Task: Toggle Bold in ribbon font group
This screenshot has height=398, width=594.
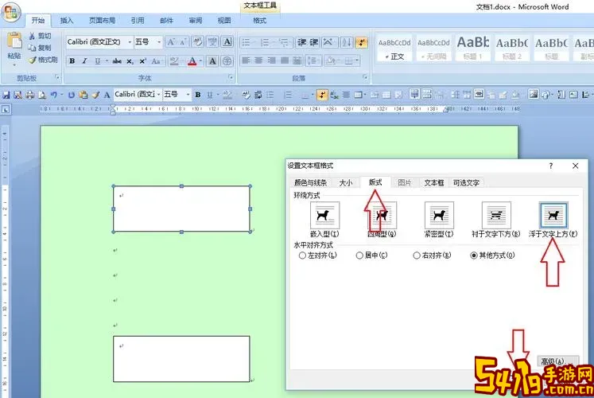Action: tap(72, 61)
